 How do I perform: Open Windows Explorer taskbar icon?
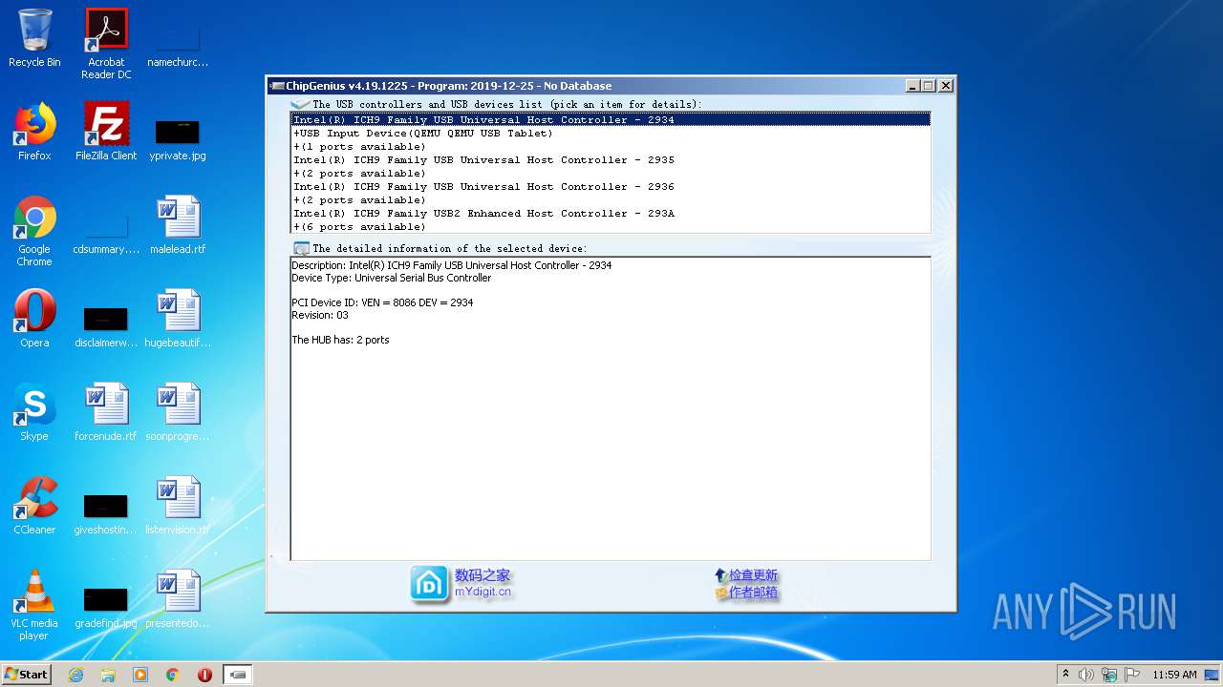tap(108, 675)
